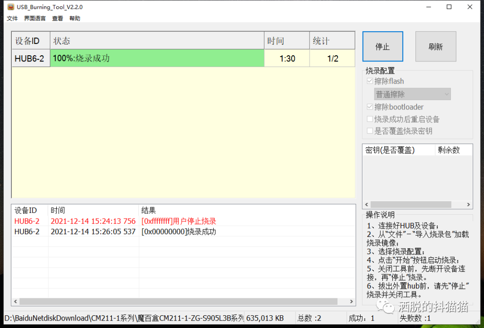Toggle the 擦除bootloader checkbox
Screen dimensions: 484x328
pos(370,107)
